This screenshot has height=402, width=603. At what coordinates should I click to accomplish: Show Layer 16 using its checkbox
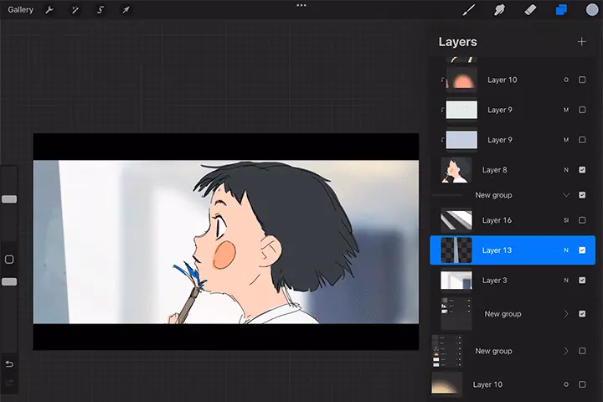tap(582, 220)
